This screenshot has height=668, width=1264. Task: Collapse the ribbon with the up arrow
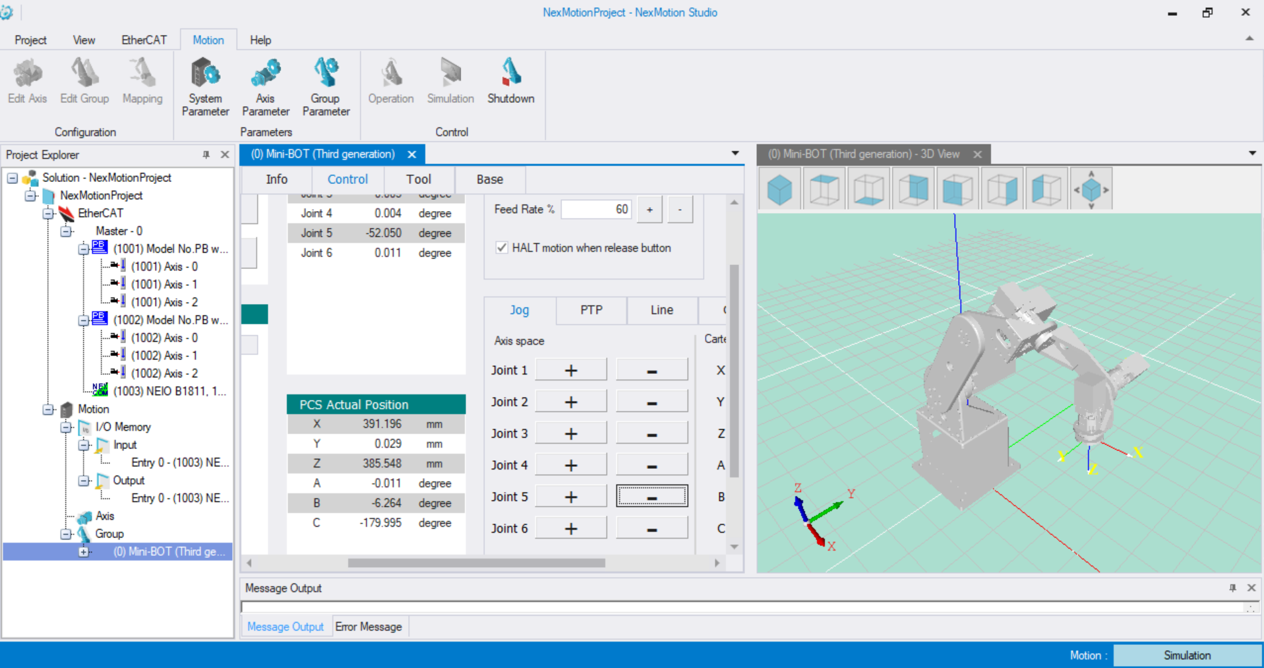tap(1249, 39)
